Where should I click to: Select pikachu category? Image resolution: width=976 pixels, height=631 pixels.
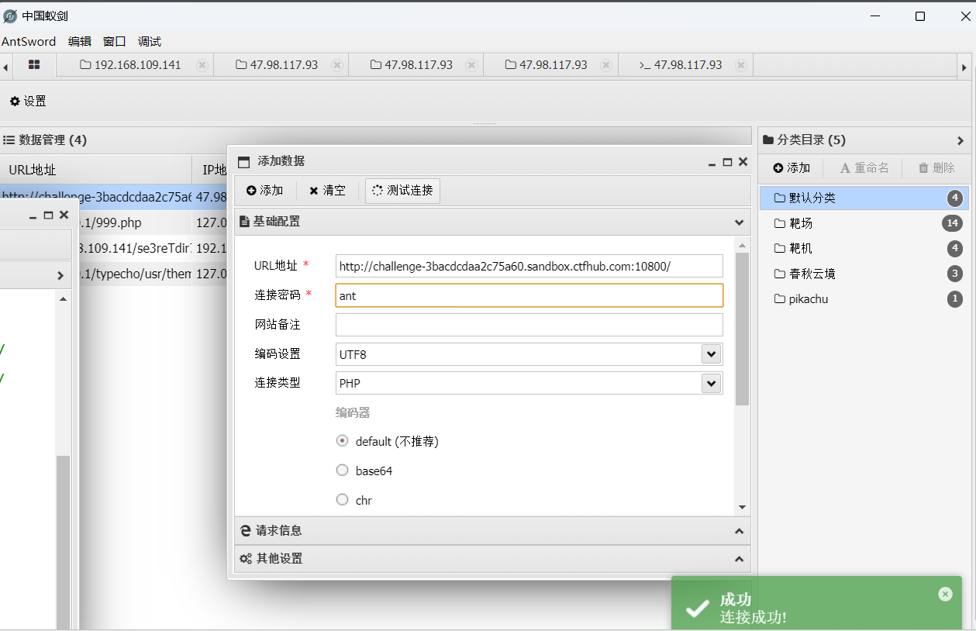tap(864, 298)
